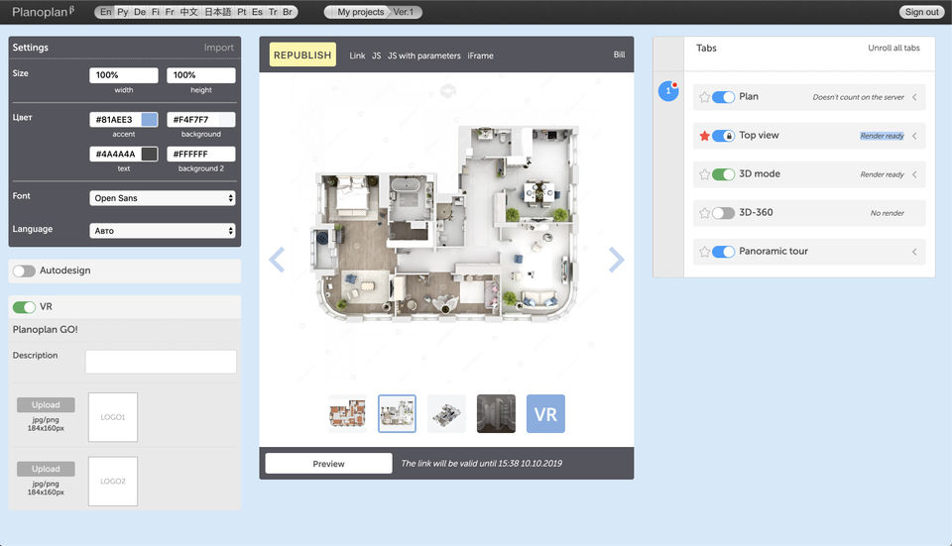Go to previous view with the left arrow
This screenshot has height=546, width=952.
pyautogui.click(x=277, y=260)
